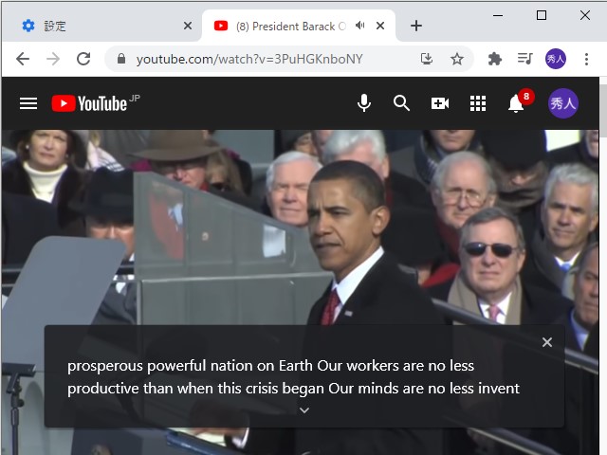Switch to the 設定 settings tab
Image resolution: width=607 pixels, height=455 pixels.
click(x=101, y=26)
